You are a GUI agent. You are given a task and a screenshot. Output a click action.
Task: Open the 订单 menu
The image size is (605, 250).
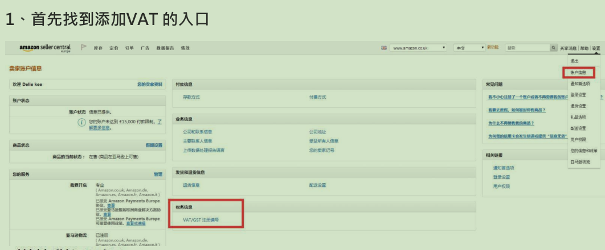(130, 48)
